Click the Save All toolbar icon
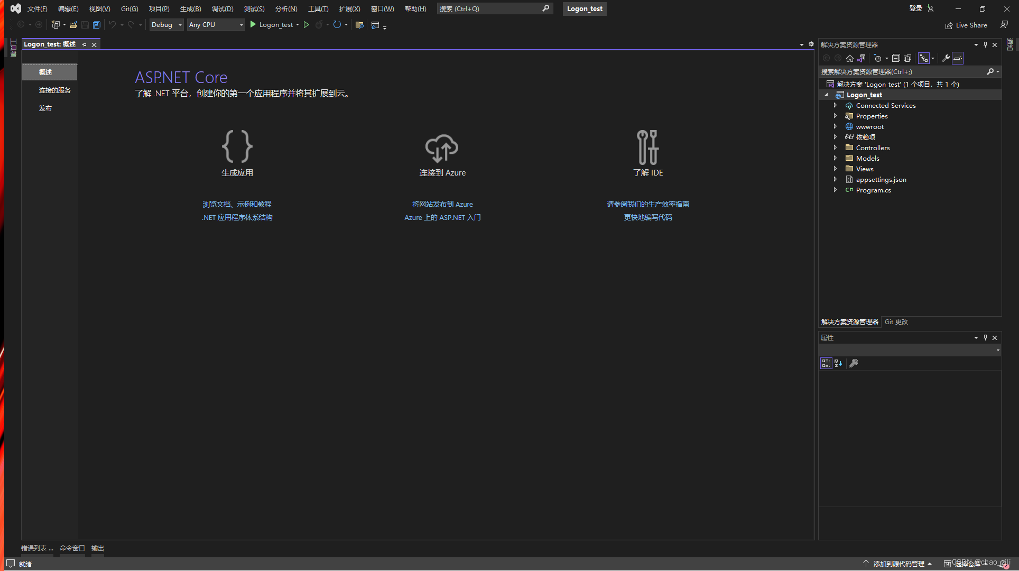This screenshot has width=1019, height=571. [x=96, y=25]
